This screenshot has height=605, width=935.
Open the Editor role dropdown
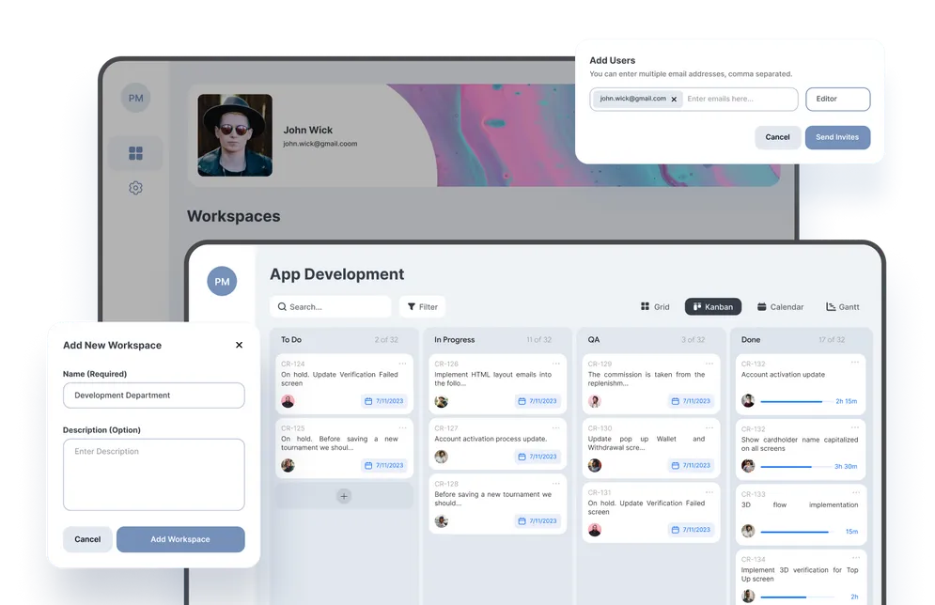837,99
